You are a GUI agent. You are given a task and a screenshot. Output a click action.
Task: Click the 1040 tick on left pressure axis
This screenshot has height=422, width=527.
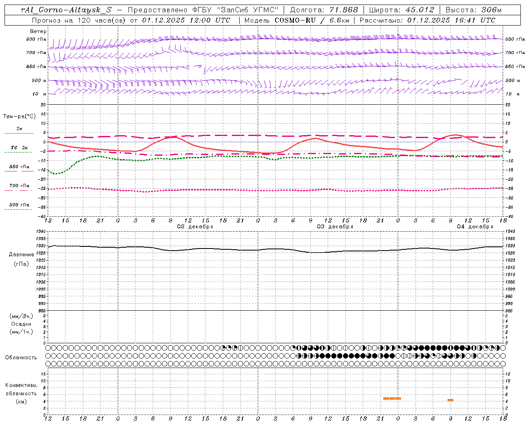pos(40,232)
